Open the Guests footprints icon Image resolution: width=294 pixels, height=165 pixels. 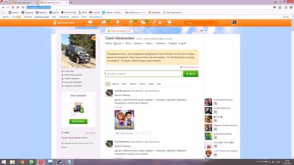click(x=130, y=22)
